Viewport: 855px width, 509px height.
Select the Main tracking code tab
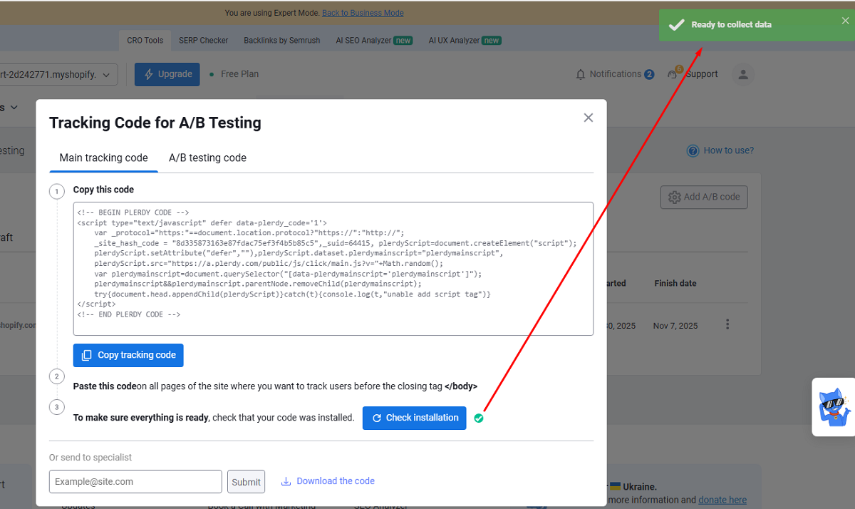coord(104,158)
